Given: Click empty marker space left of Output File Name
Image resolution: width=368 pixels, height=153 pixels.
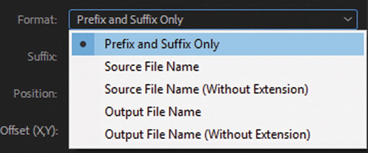Looking at the screenshot, I should tap(83, 112).
